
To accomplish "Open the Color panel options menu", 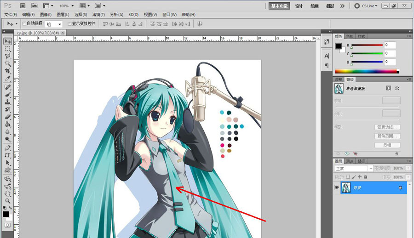I will click(x=409, y=36).
